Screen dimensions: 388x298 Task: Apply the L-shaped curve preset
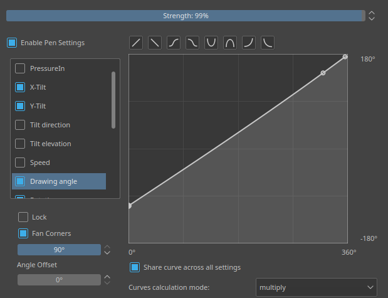[268, 43]
